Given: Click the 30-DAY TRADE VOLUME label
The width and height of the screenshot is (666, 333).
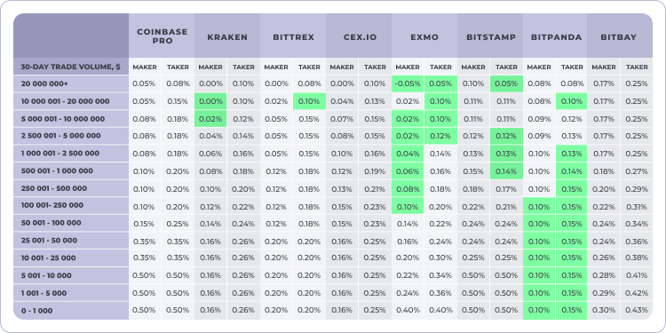Looking at the screenshot, I should [71, 67].
